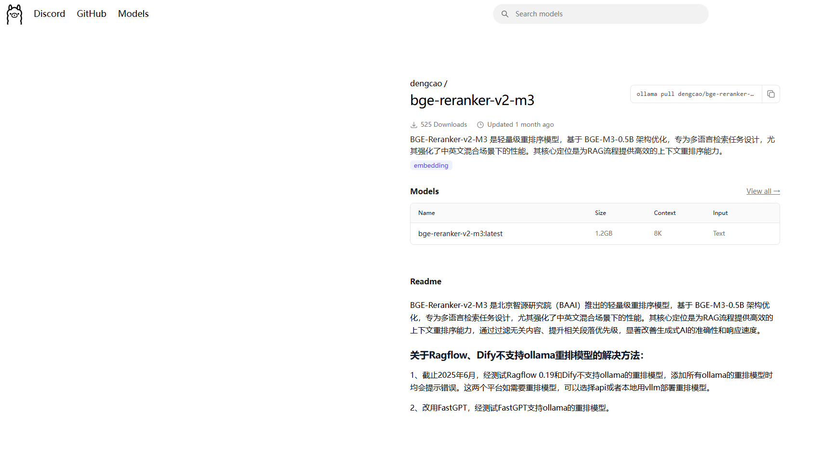Open View all models link
The height and width of the screenshot is (465, 836).
(763, 191)
